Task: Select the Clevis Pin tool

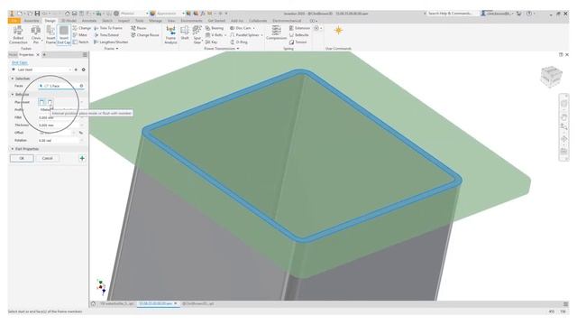Action: coord(36,35)
